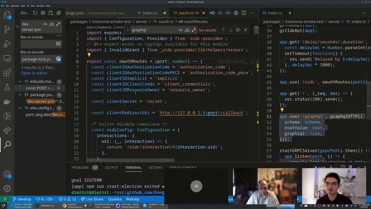Click 'Open in editor' link

pos(34,73)
